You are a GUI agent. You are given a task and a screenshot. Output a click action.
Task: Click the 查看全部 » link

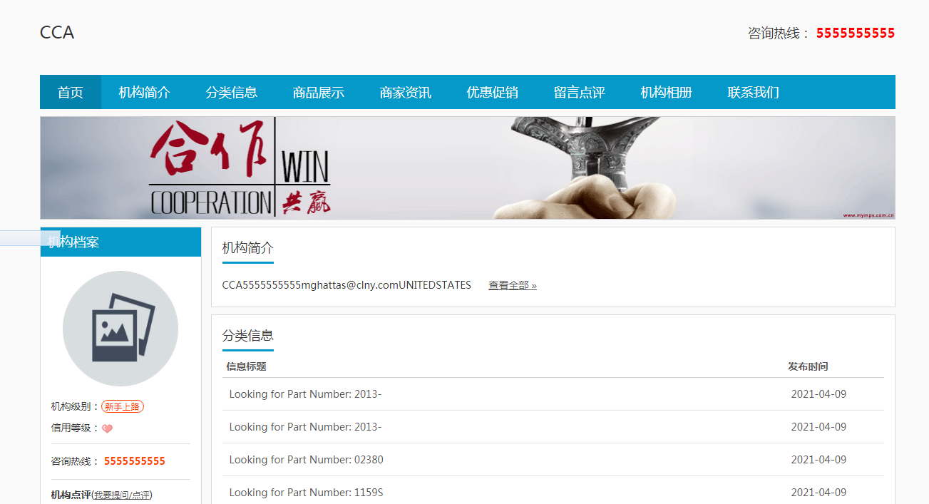[512, 286]
